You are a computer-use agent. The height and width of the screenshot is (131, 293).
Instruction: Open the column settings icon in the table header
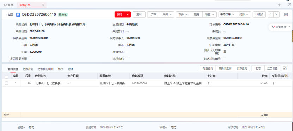pyautogui.click(x=287, y=76)
